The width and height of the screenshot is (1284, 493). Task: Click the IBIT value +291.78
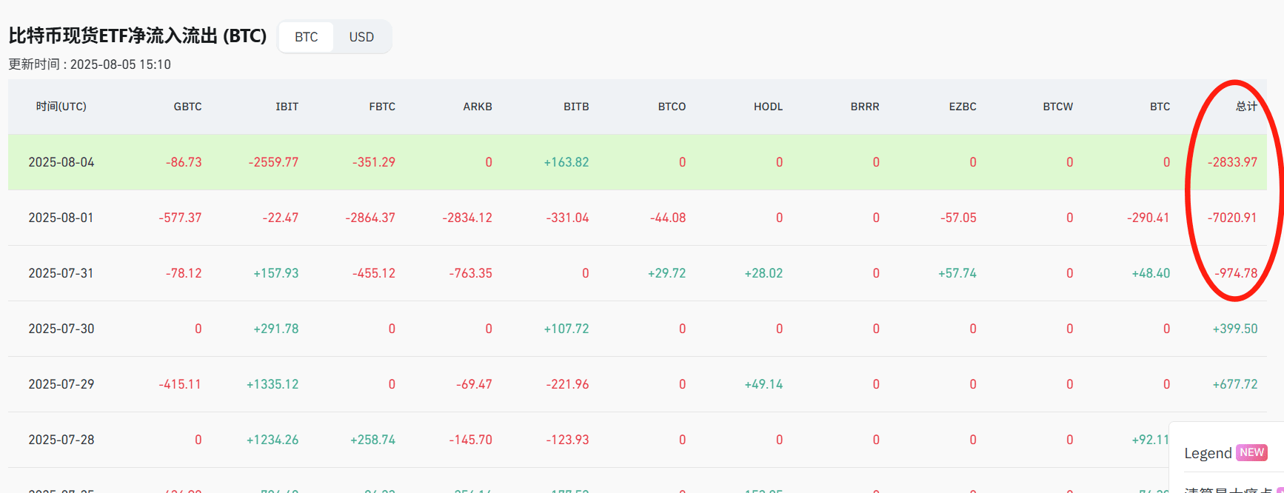(276, 329)
